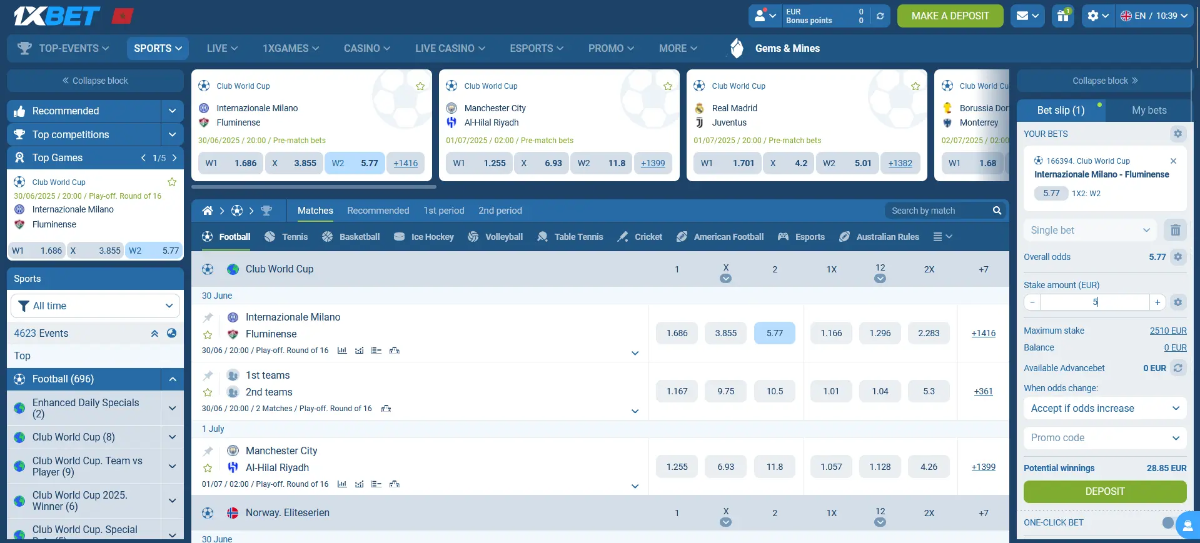Screen dimensions: 1200x543
Task: Click search magnifier icon
Action: (997, 211)
